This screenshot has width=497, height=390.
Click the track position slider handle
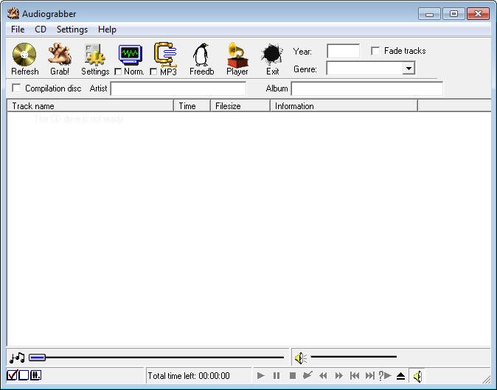[x=37, y=358]
